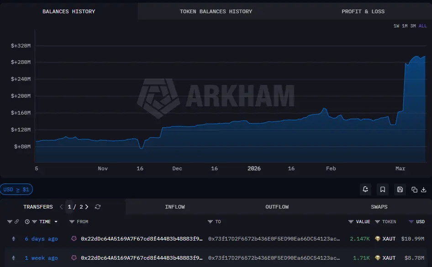Click the XAUT token icon on the top transfer

click(x=377, y=239)
